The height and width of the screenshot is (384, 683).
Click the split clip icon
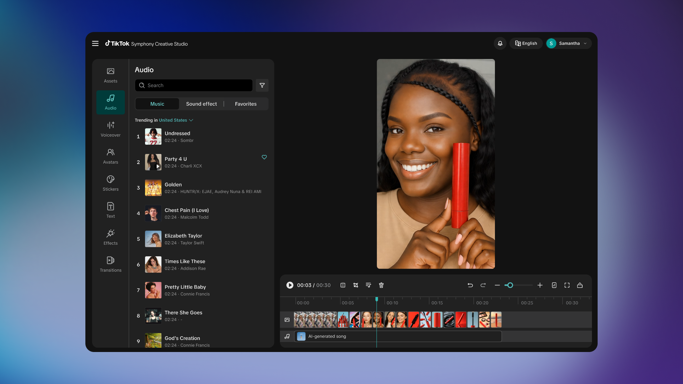(343, 285)
